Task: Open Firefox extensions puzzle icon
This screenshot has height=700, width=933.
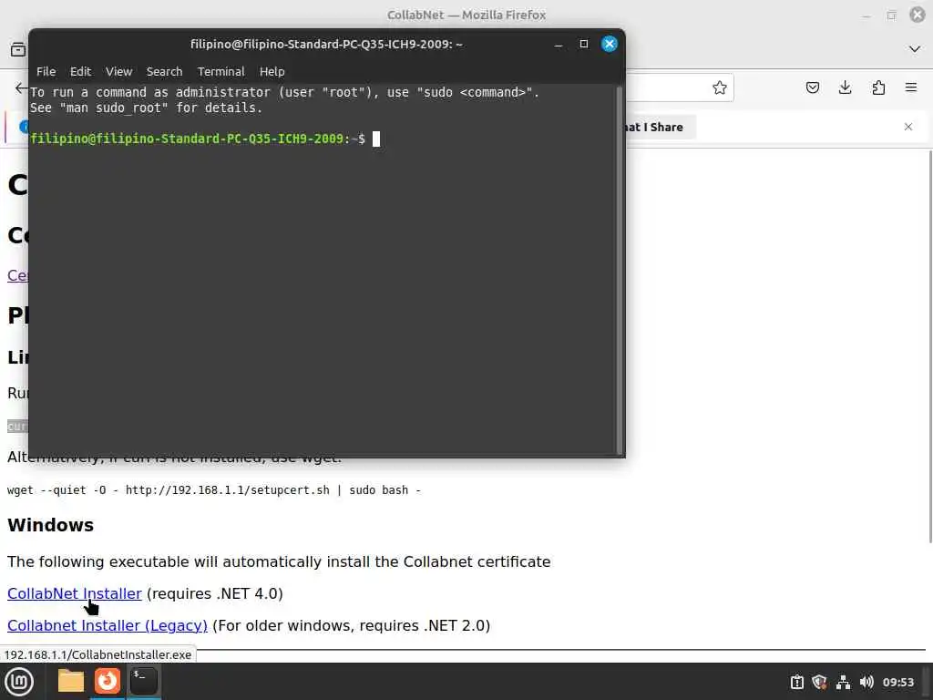Action: pyautogui.click(x=878, y=87)
